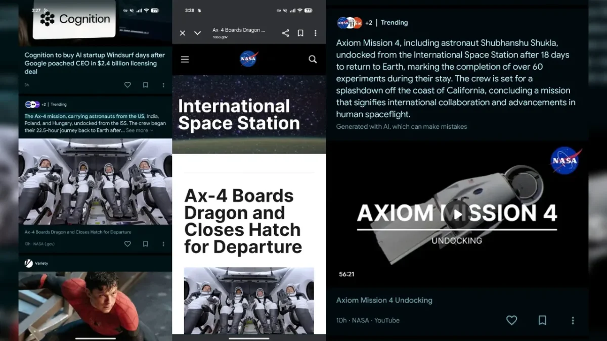Screen dimensions: 607x341
Task: Open more options for Cognition article
Action: pyautogui.click(x=163, y=85)
